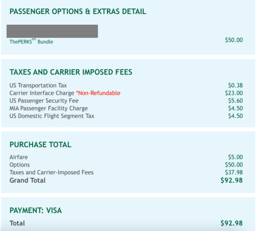
Task: Click the ThePERKS Bundle label
Action: point(31,42)
